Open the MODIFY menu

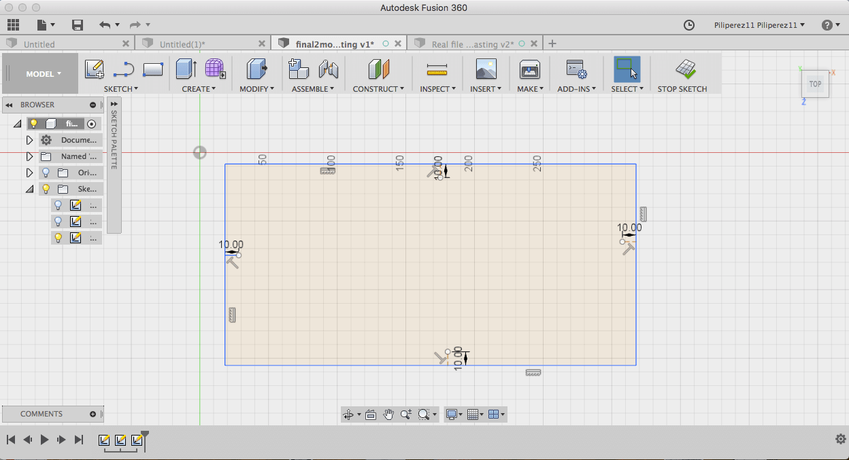point(257,89)
